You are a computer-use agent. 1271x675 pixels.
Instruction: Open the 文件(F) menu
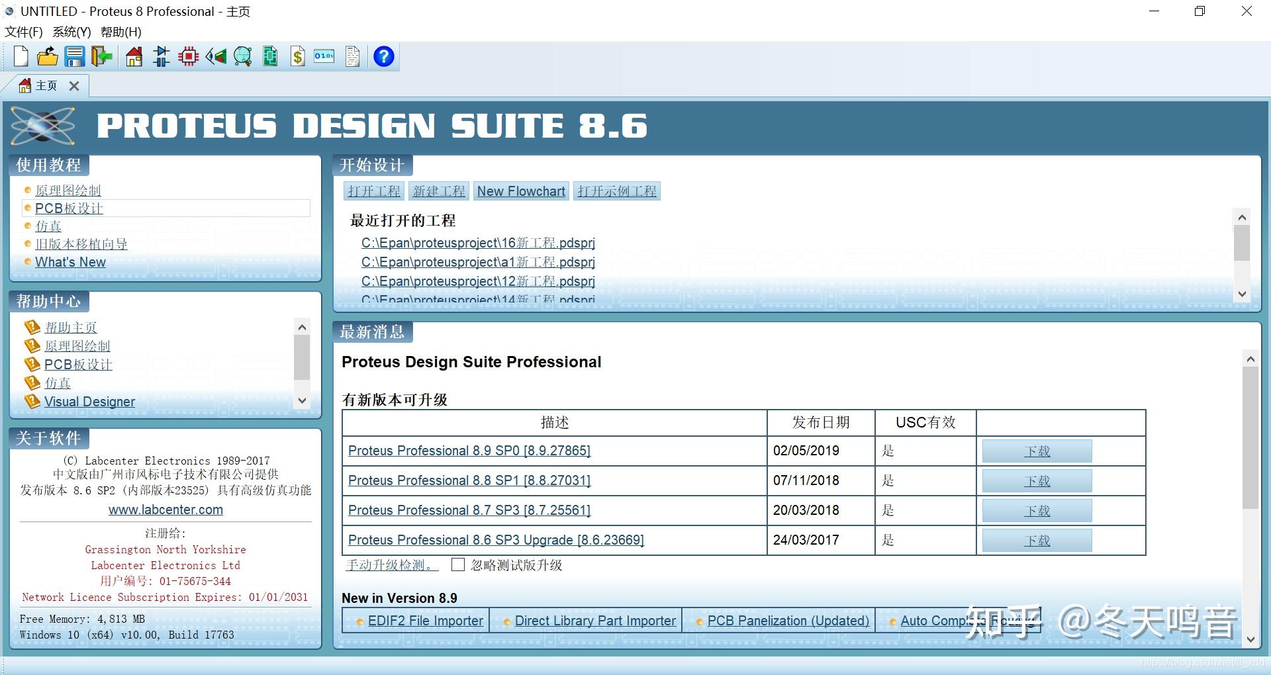coord(24,32)
